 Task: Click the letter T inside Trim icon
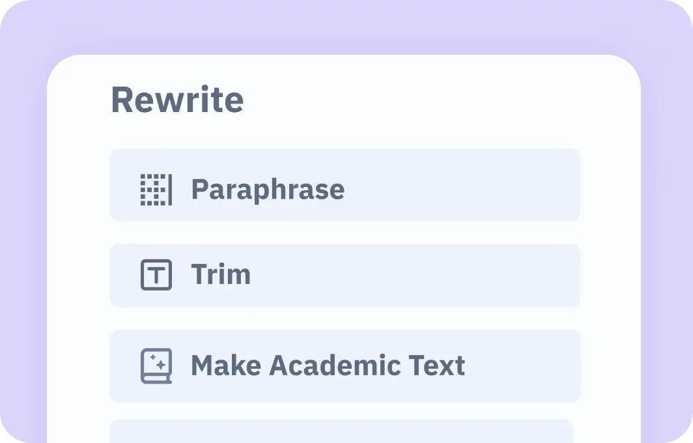point(156,275)
